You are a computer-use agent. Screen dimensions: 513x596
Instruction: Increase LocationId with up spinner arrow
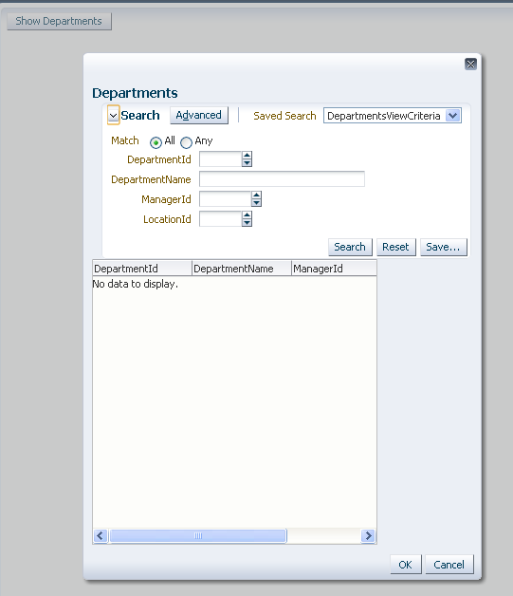click(x=247, y=215)
